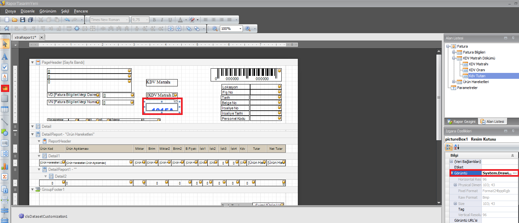Pick the Picture Box tool in toolbox
The width and height of the screenshot is (519, 223).
(5, 88)
